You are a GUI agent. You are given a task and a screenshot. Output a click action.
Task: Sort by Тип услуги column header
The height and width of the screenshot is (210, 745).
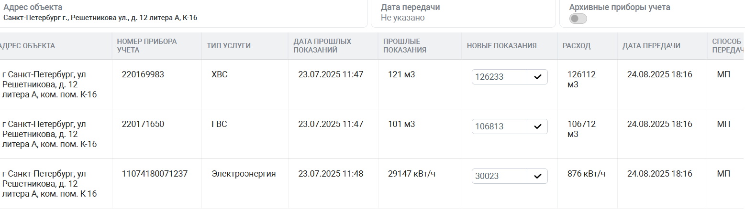(x=229, y=46)
